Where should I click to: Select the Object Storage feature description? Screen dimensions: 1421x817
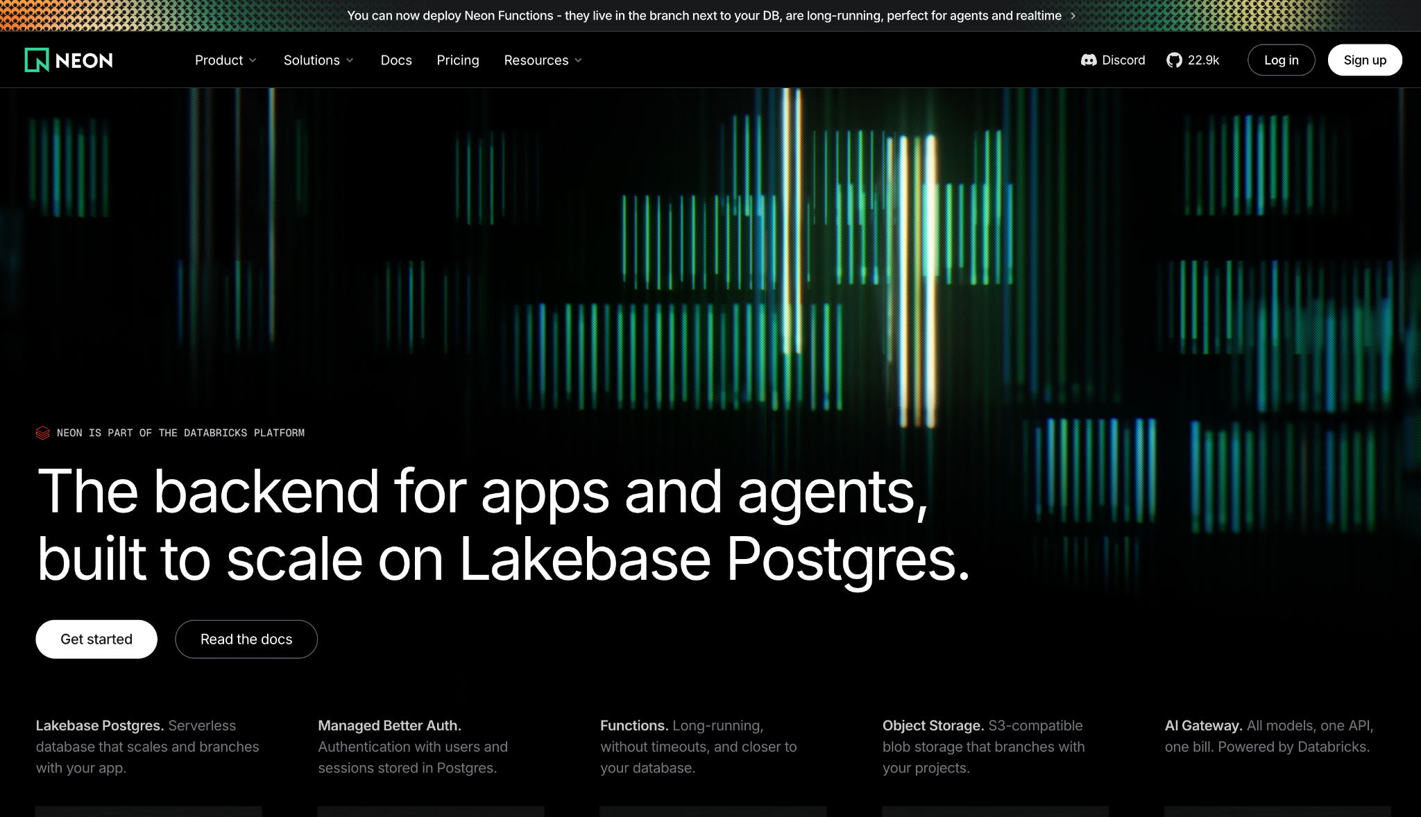(x=984, y=747)
